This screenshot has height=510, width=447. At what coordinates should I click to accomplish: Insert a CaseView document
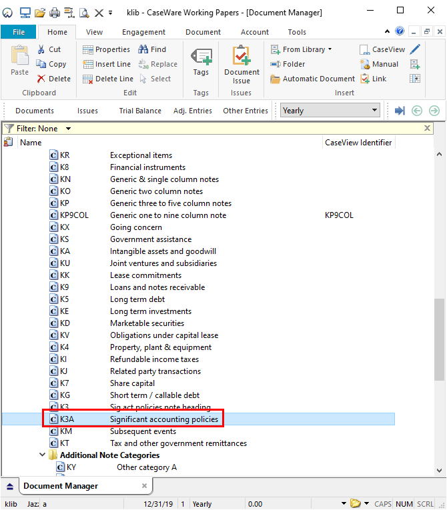(382, 49)
